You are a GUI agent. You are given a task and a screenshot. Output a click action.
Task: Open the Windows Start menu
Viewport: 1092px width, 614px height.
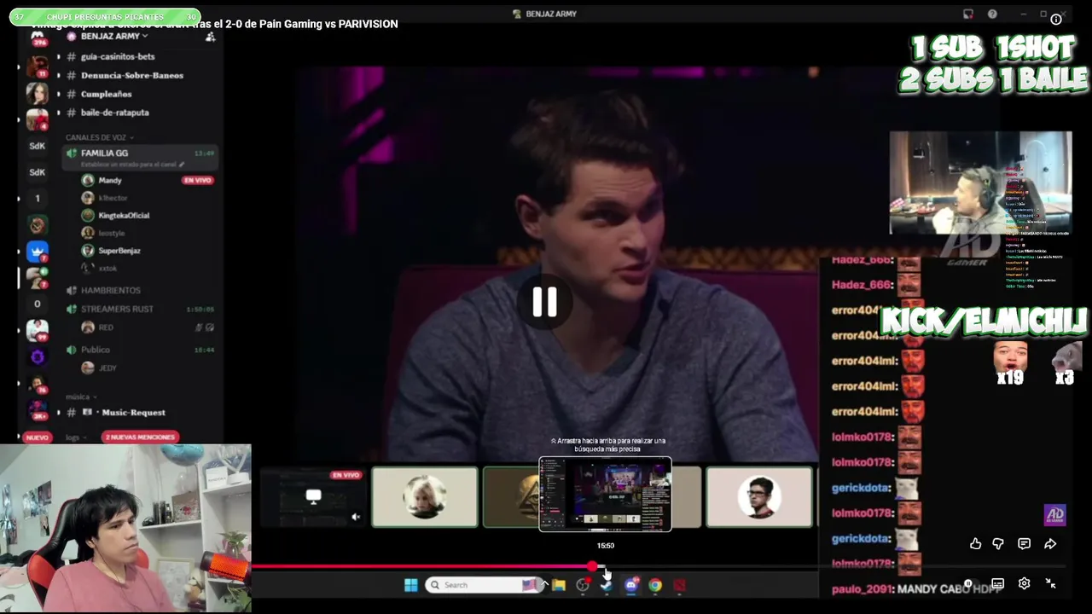point(410,585)
